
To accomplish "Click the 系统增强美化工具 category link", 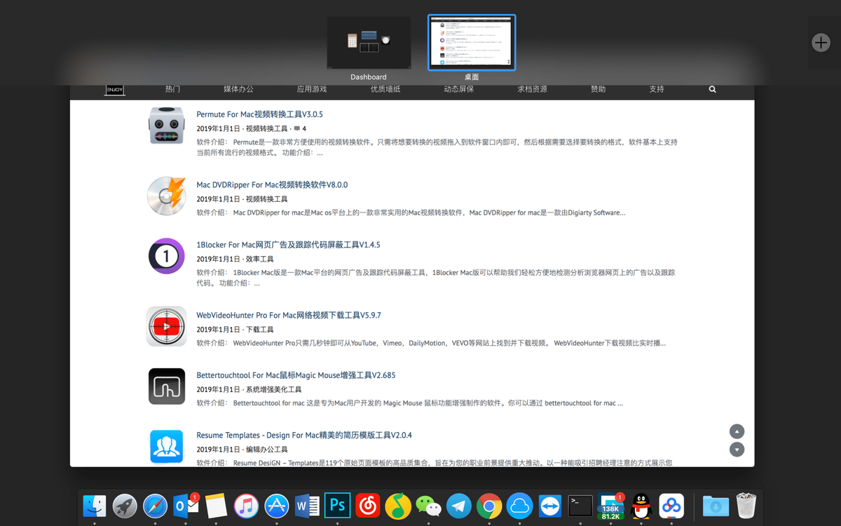I will 273,390.
